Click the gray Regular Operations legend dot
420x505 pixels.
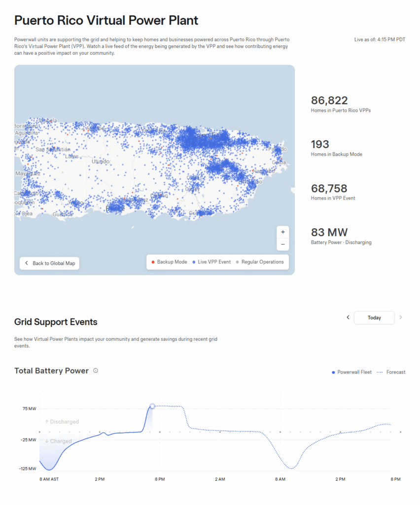click(x=237, y=262)
